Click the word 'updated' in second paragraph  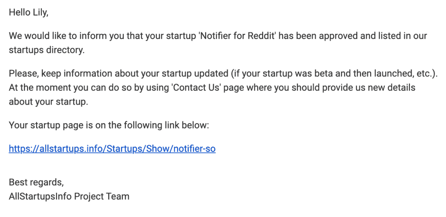211,73
